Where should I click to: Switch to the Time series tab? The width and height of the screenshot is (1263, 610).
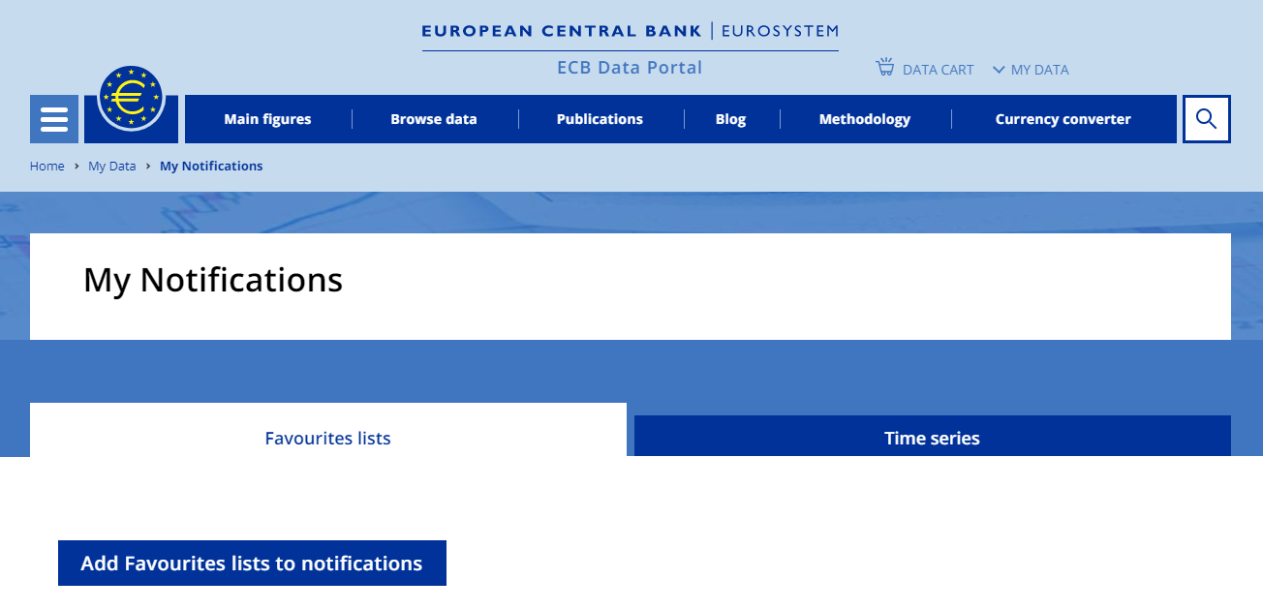[x=932, y=438]
